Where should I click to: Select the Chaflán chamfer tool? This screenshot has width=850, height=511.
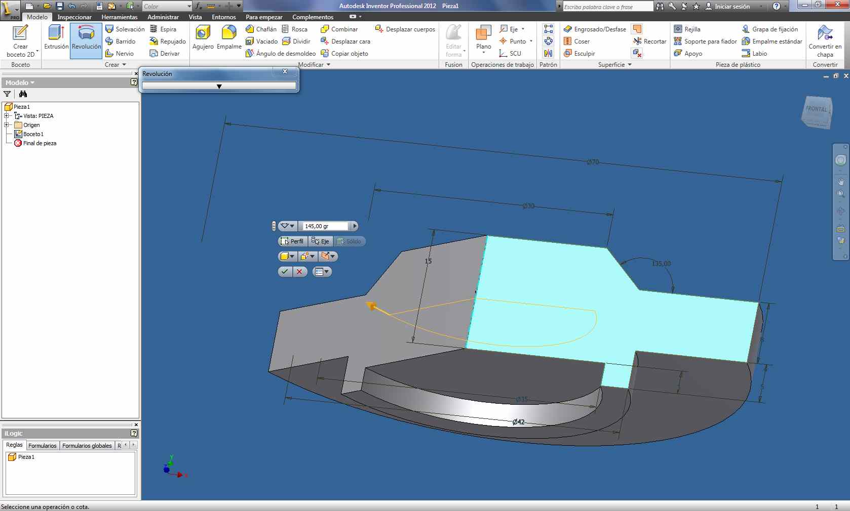click(261, 29)
